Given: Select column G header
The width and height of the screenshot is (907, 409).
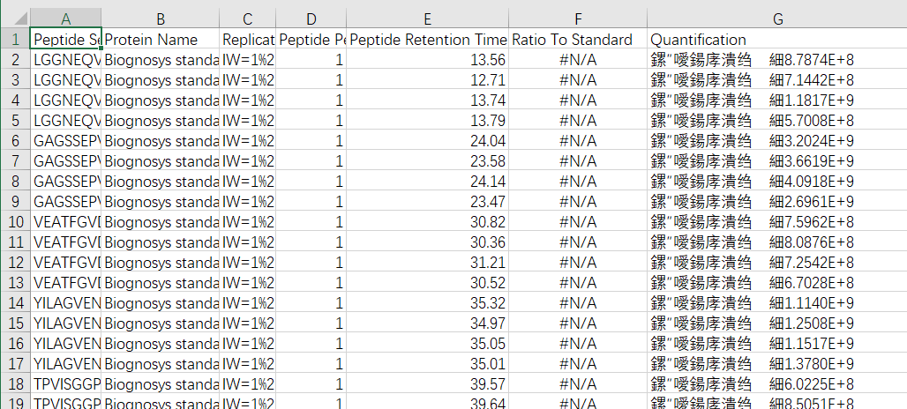Looking at the screenshot, I should 776,19.
